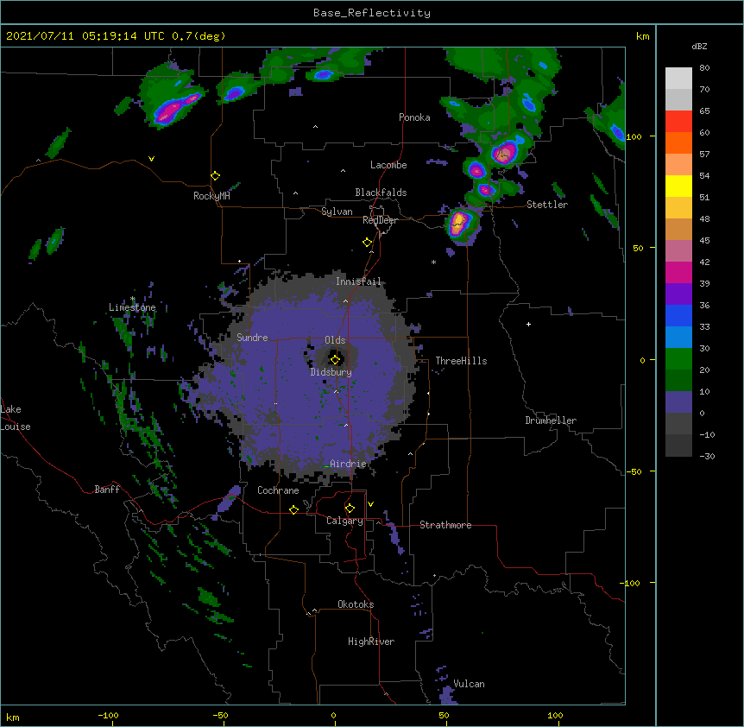
Task: Click the Stettler town label
Action: [x=547, y=205]
